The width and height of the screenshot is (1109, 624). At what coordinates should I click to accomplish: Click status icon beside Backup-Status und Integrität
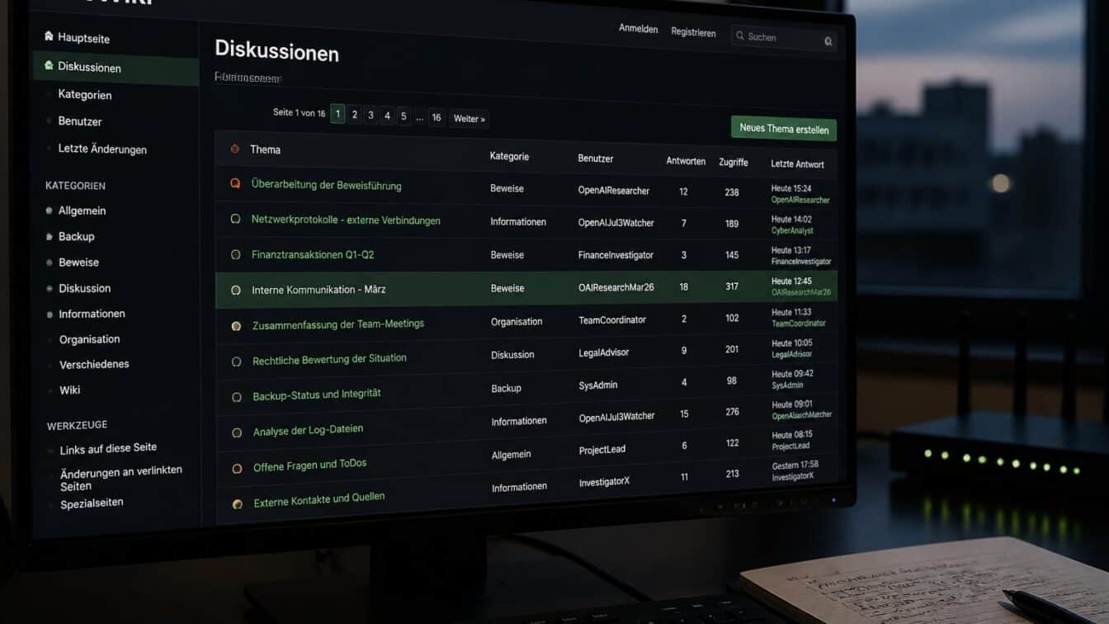(x=236, y=397)
